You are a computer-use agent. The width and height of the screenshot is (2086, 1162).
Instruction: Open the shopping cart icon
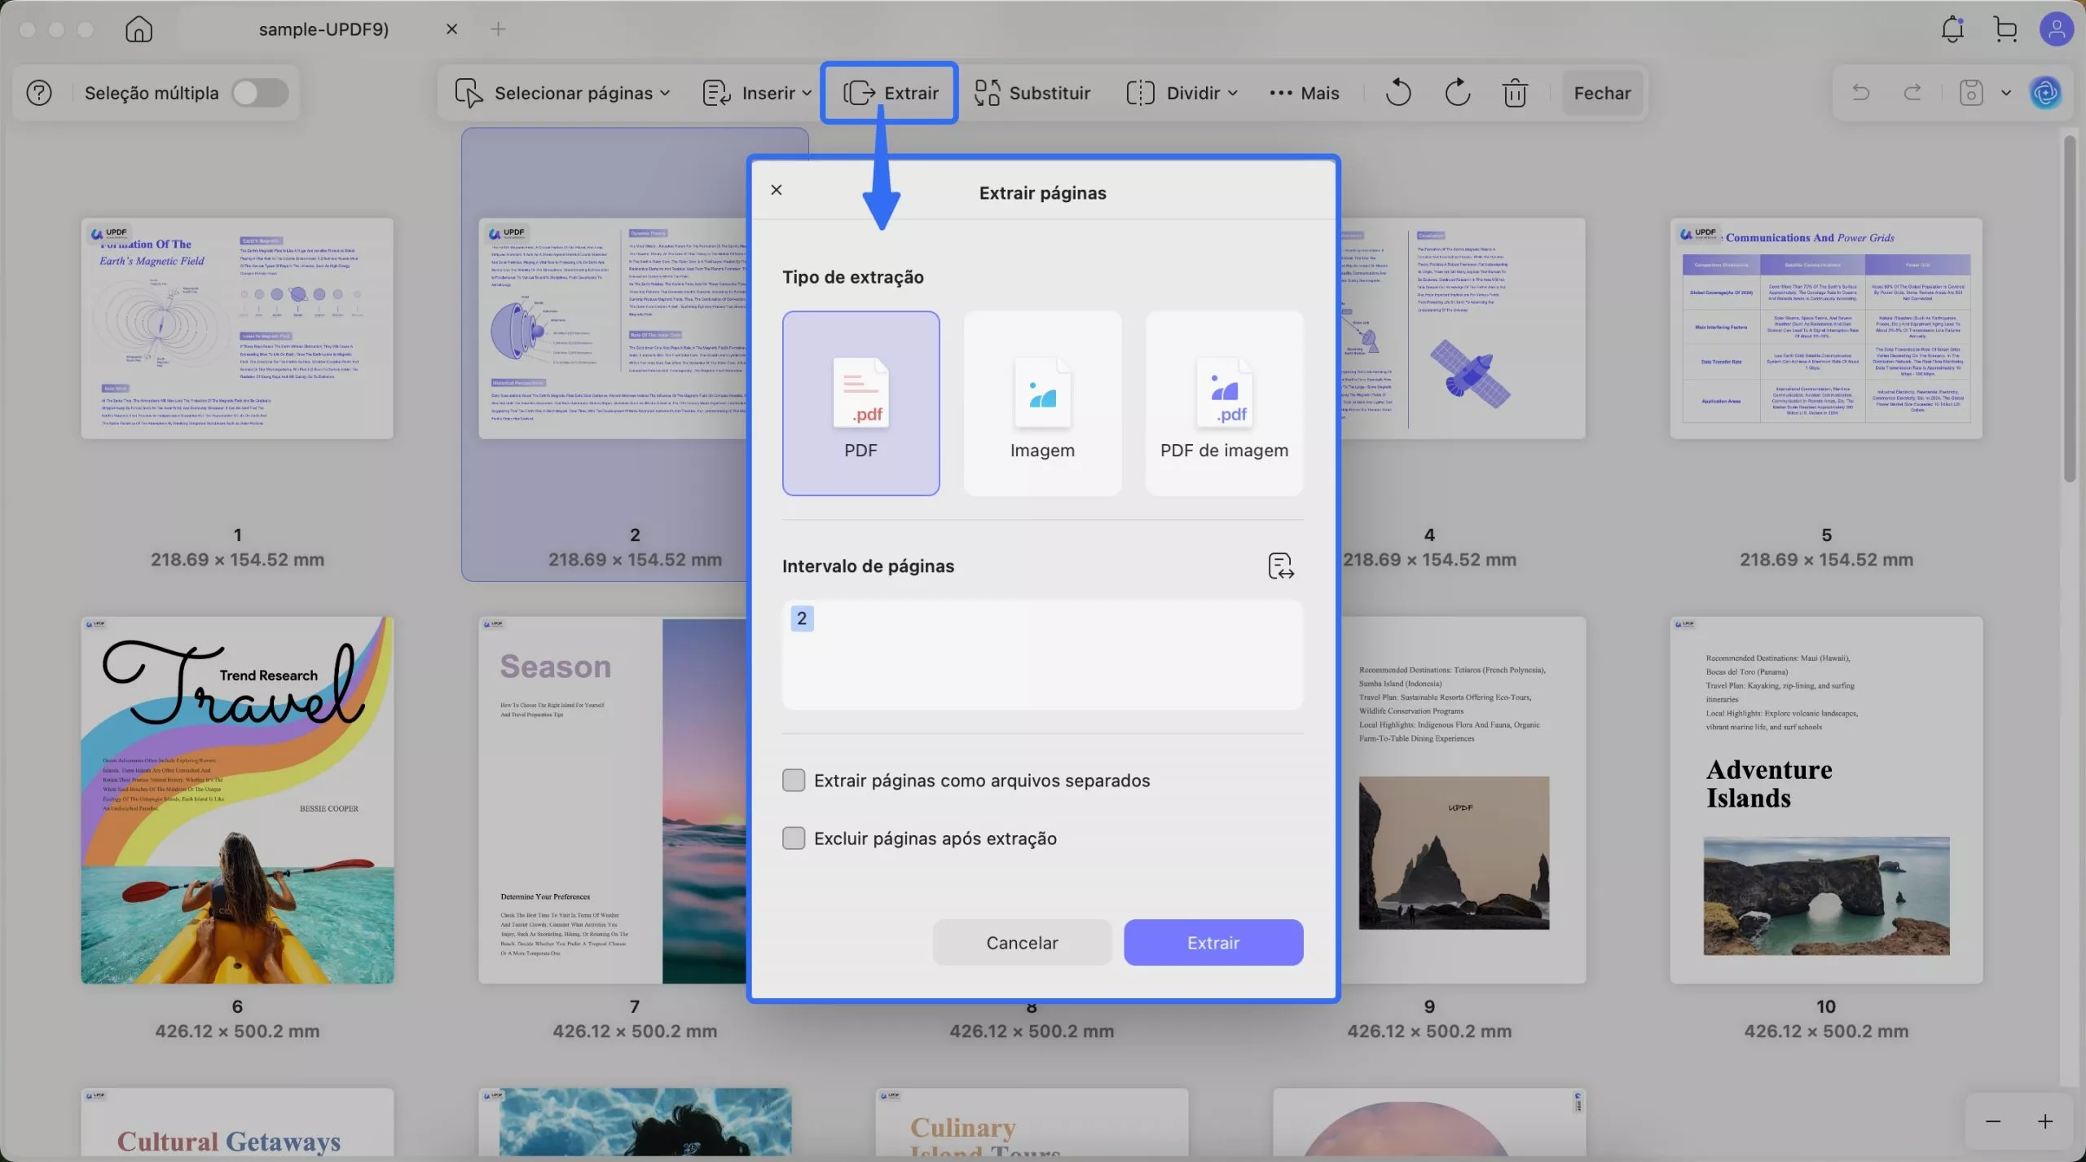pyautogui.click(x=2005, y=29)
